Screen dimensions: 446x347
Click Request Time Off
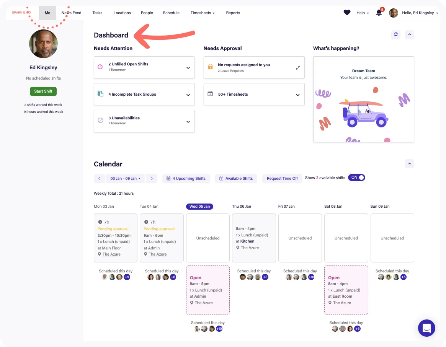click(x=282, y=179)
